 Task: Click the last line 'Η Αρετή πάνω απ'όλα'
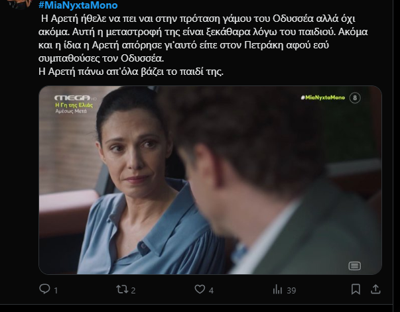(131, 72)
